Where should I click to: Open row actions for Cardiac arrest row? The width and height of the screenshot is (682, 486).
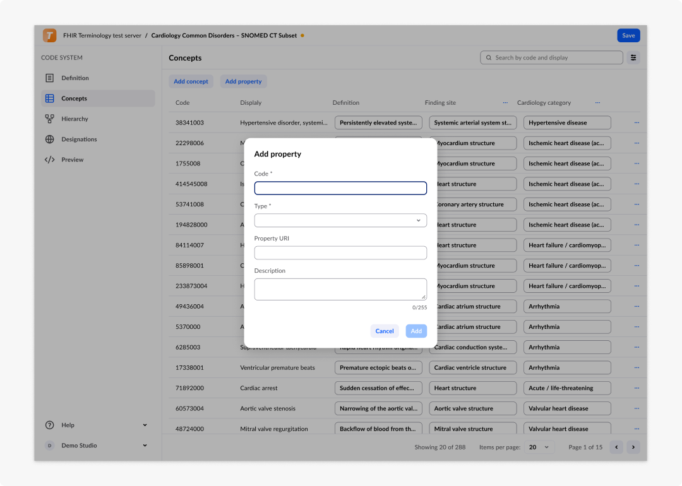(x=637, y=388)
